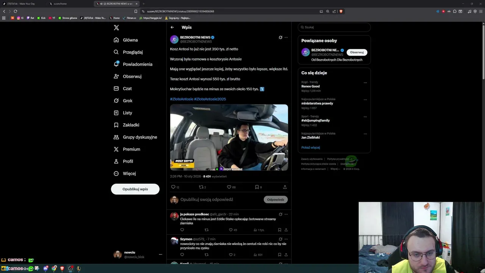This screenshot has height=273, width=485.
Task: Click the Brave Shields lion icon
Action: coord(341,11)
